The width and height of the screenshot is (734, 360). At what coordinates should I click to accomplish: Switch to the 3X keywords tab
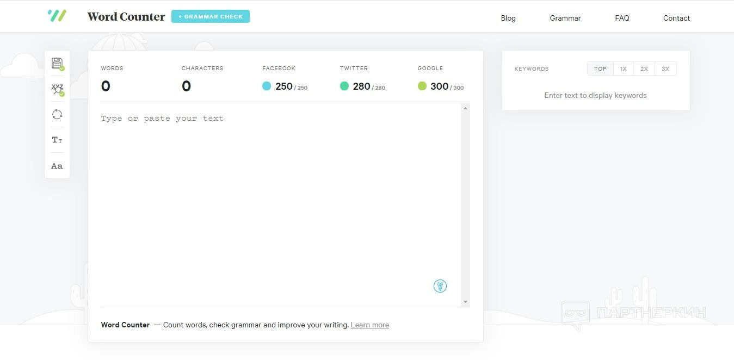665,69
